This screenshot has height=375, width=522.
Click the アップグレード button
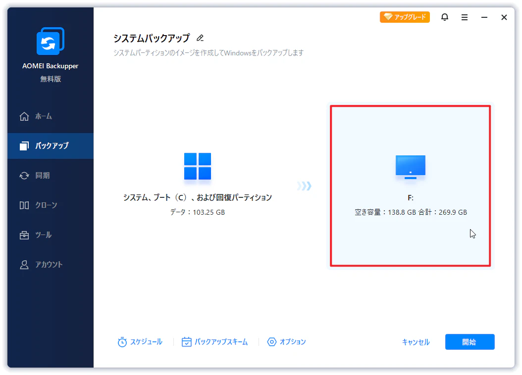[405, 17]
